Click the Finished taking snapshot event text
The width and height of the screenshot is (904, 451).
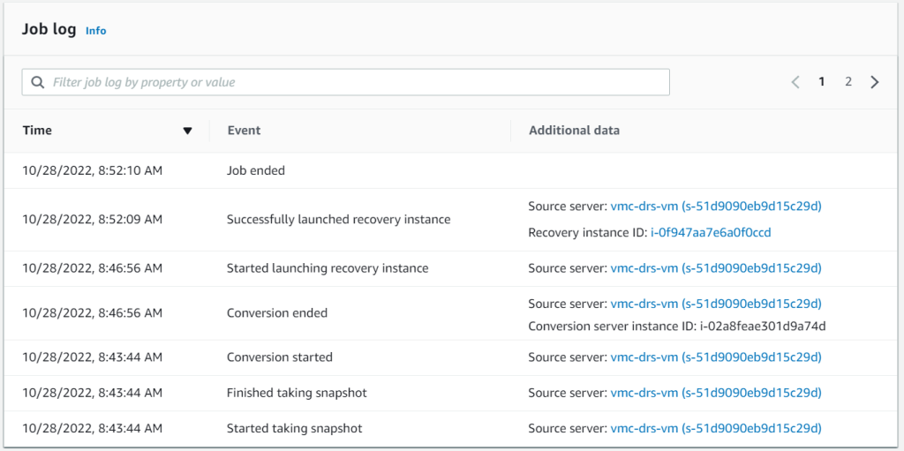pos(297,393)
